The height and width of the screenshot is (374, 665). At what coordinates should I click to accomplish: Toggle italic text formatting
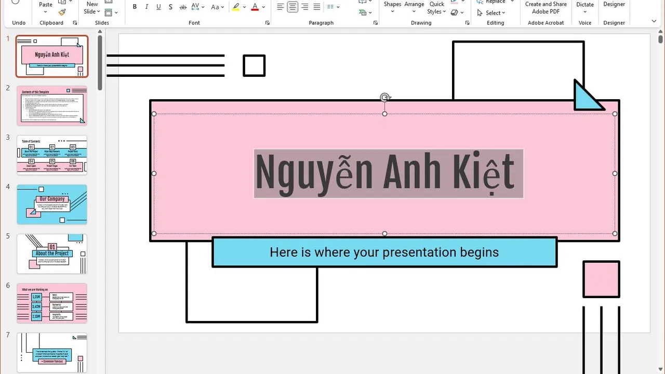click(x=147, y=7)
